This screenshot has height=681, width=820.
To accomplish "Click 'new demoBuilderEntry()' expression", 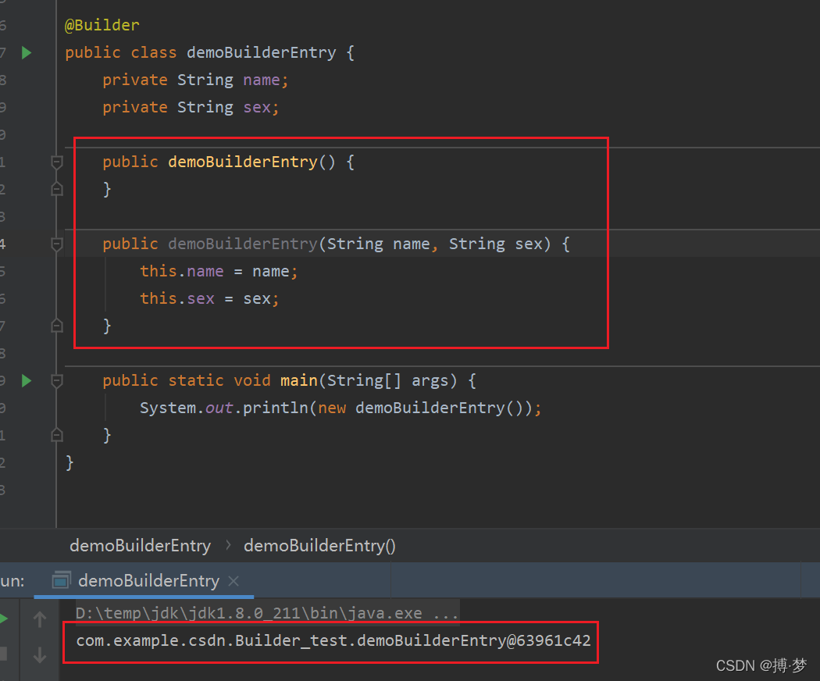I will click(420, 408).
